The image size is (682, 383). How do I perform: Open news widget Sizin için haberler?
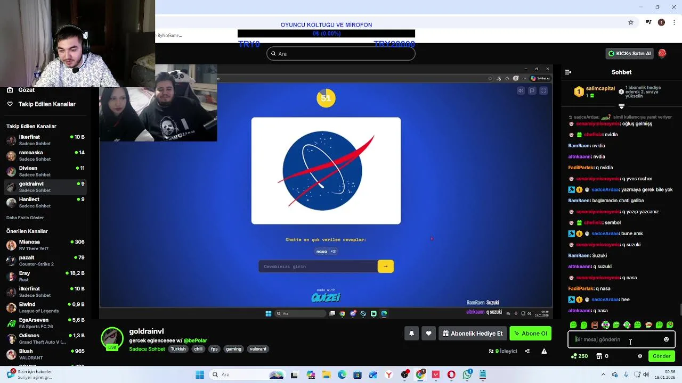tap(29, 374)
